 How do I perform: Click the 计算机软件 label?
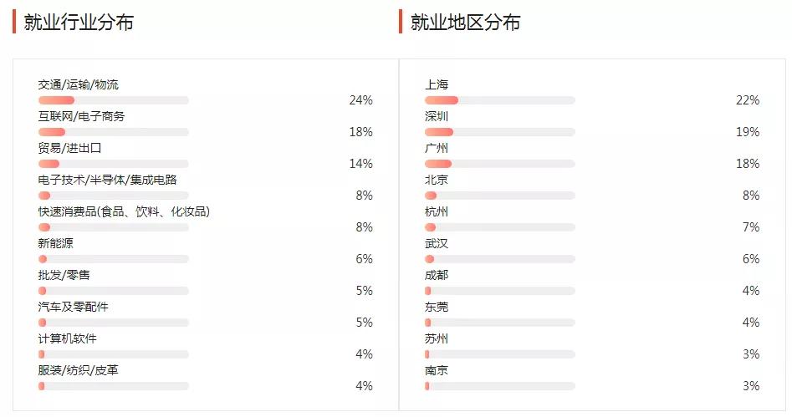tap(67, 338)
